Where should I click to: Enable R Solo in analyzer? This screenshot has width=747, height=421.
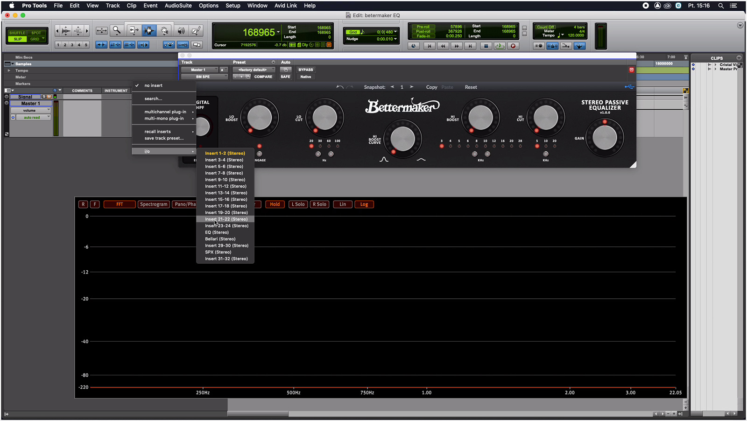[320, 204]
